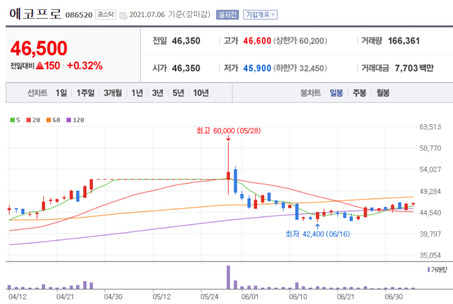Viewport: 453px width, 304px height.
Task: Click the current price 46,500
Action: [x=39, y=48]
